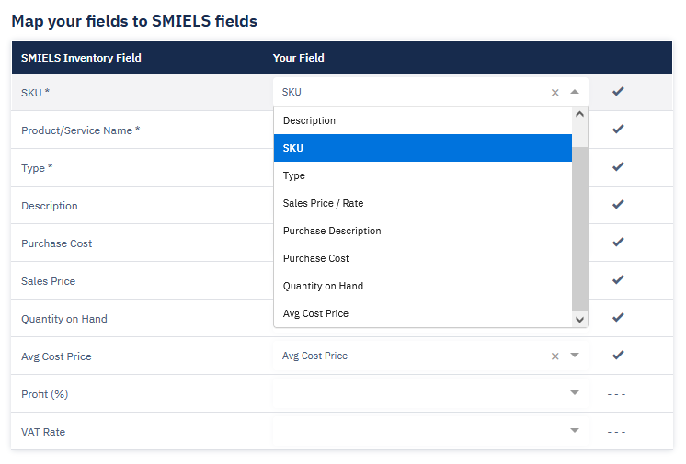This screenshot has width=686, height=464.
Task: Click the Profit (%) field label
Action: [x=45, y=394]
